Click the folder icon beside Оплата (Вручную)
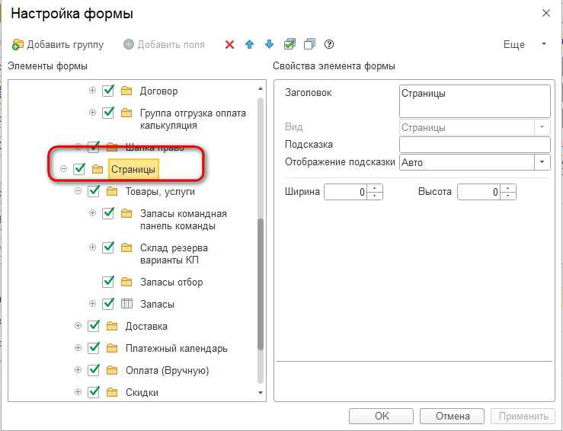 [x=112, y=370]
